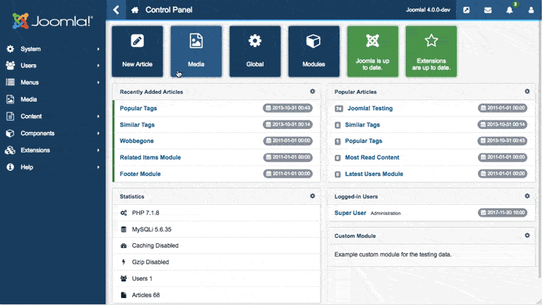Screen dimensions: 542x305
Task: Open settings gear for Recently Added Articles
Action: 313,91
